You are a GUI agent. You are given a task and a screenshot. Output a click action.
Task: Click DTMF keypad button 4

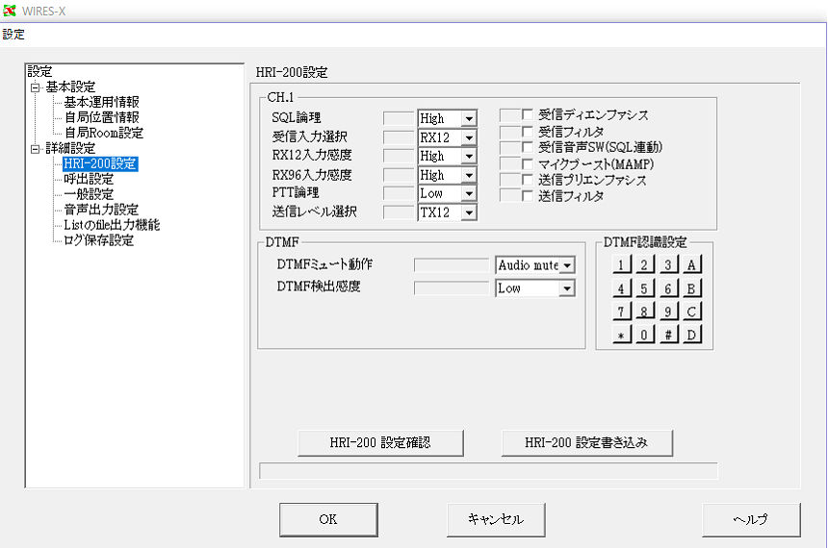[x=622, y=288]
